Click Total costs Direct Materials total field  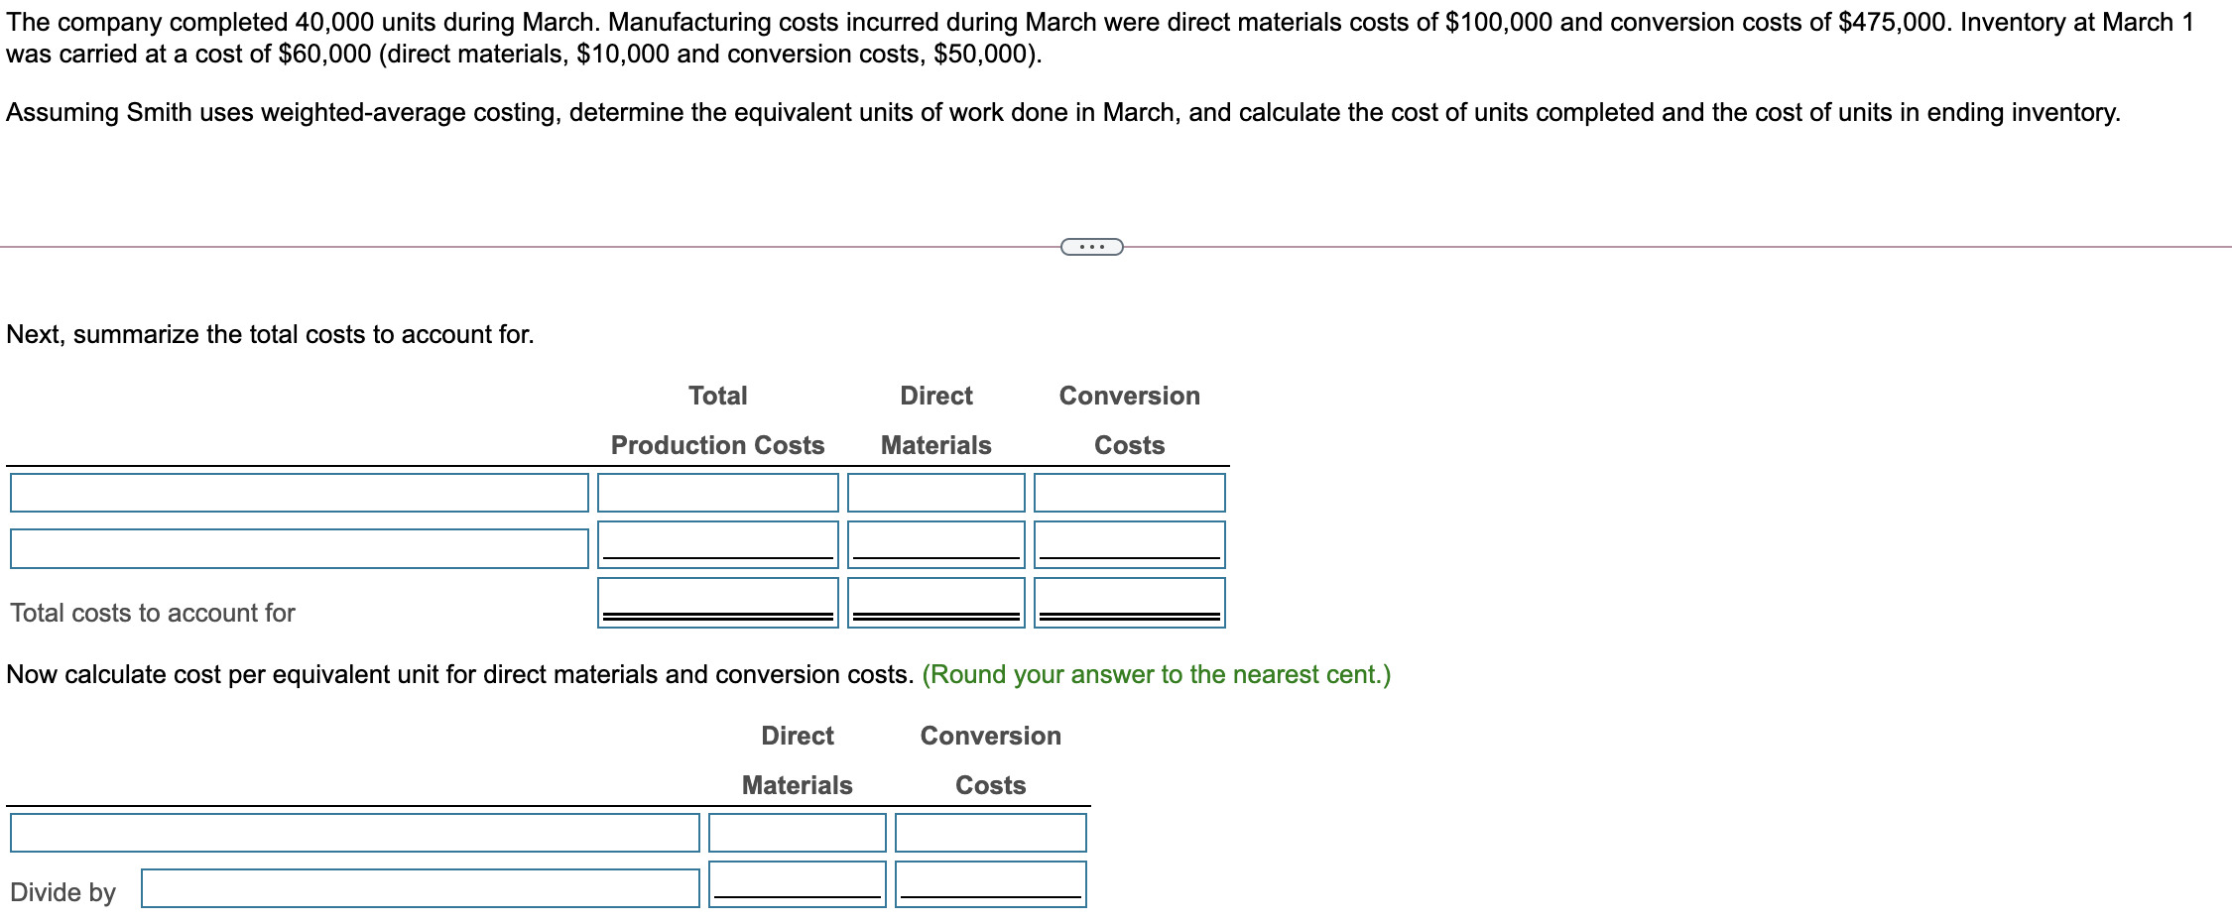tap(936, 603)
